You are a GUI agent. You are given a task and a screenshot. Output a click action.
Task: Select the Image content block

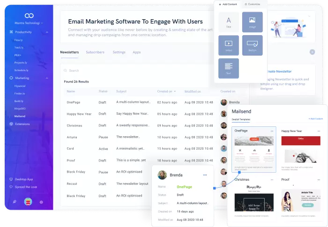click(252, 22)
